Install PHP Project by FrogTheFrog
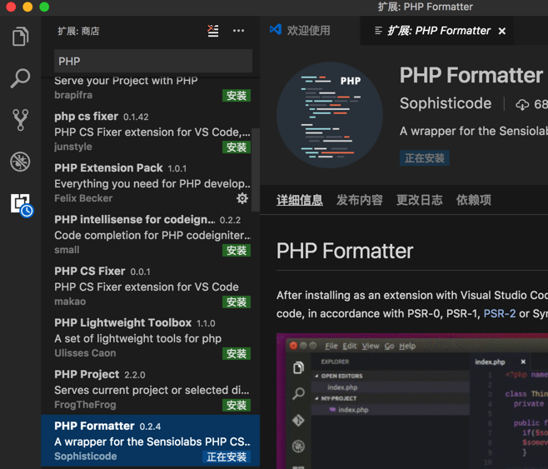Image resolution: width=548 pixels, height=469 pixels. 237,405
